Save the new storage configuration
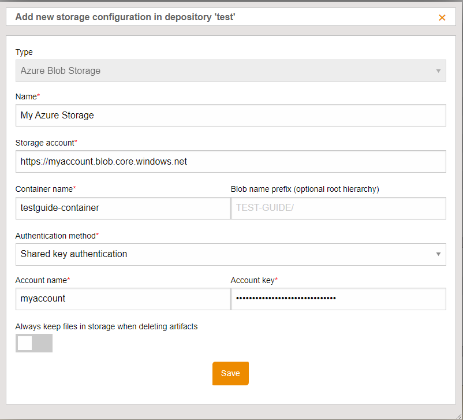Screen dimensions: 463x420 230,373
